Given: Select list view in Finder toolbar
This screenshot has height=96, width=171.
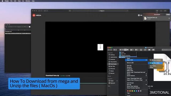Looking at the screenshot, I should point(123,50).
